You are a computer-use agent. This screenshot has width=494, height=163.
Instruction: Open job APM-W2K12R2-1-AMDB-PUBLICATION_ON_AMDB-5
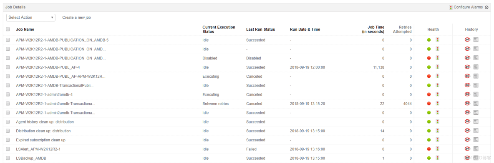63,40
